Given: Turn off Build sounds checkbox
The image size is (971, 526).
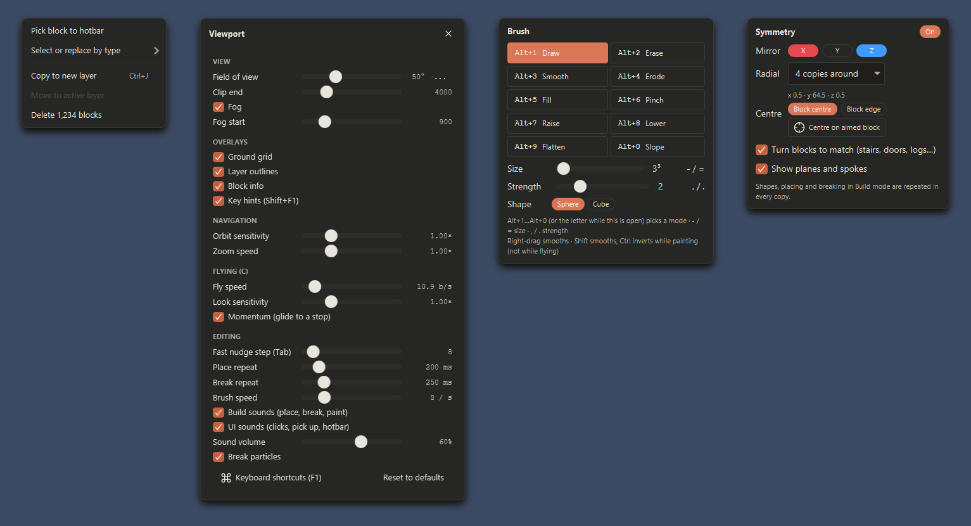Looking at the screenshot, I should click(219, 413).
